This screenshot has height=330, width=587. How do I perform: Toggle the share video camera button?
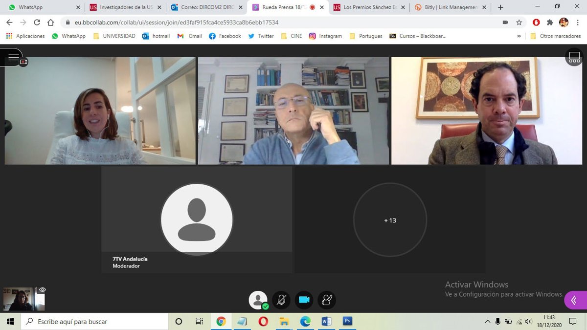tap(304, 300)
